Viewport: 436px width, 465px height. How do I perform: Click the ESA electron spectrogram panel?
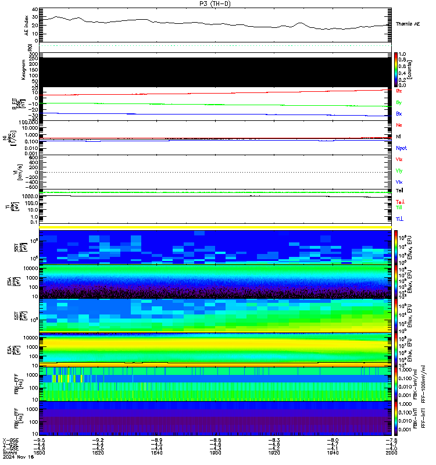point(215,350)
